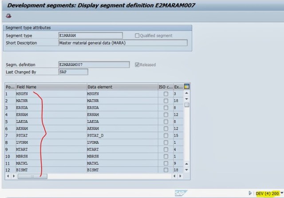
Task: Toggle ISO code checkbox for MBRSH row
Action: click(x=166, y=156)
